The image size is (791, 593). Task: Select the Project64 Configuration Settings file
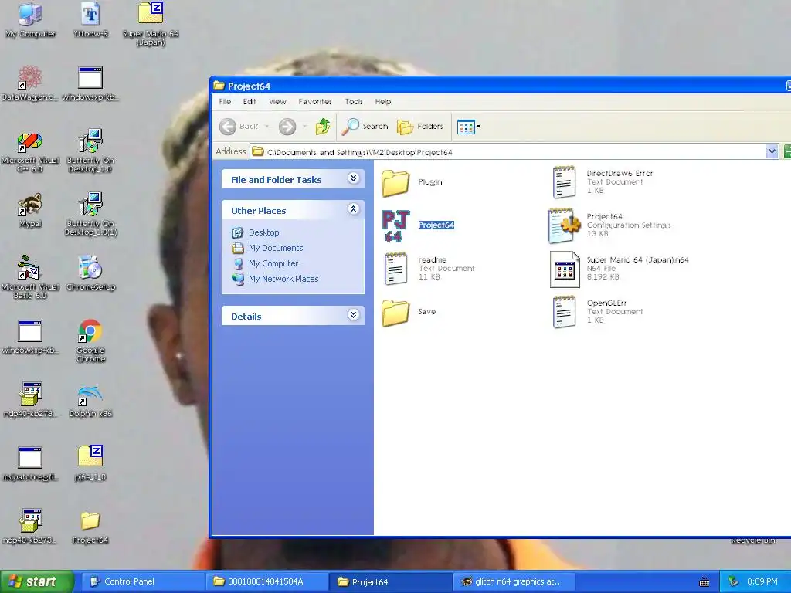609,225
